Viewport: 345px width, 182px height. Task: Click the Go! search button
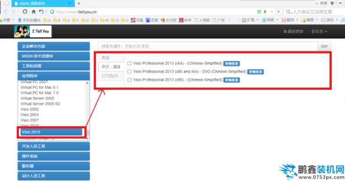[x=324, y=46]
